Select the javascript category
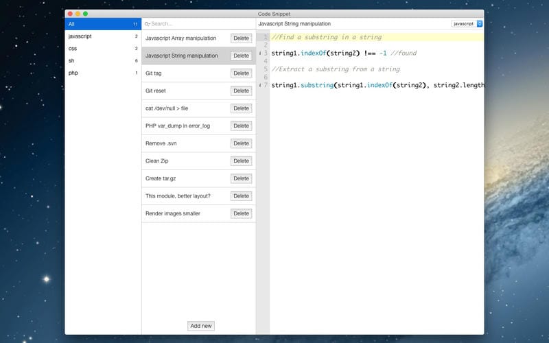The width and height of the screenshot is (549, 343). 103,36
